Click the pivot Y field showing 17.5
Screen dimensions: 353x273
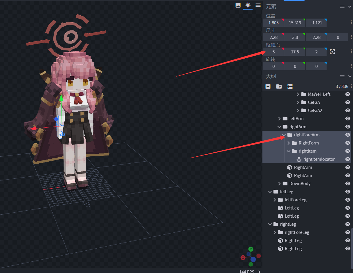point(295,52)
